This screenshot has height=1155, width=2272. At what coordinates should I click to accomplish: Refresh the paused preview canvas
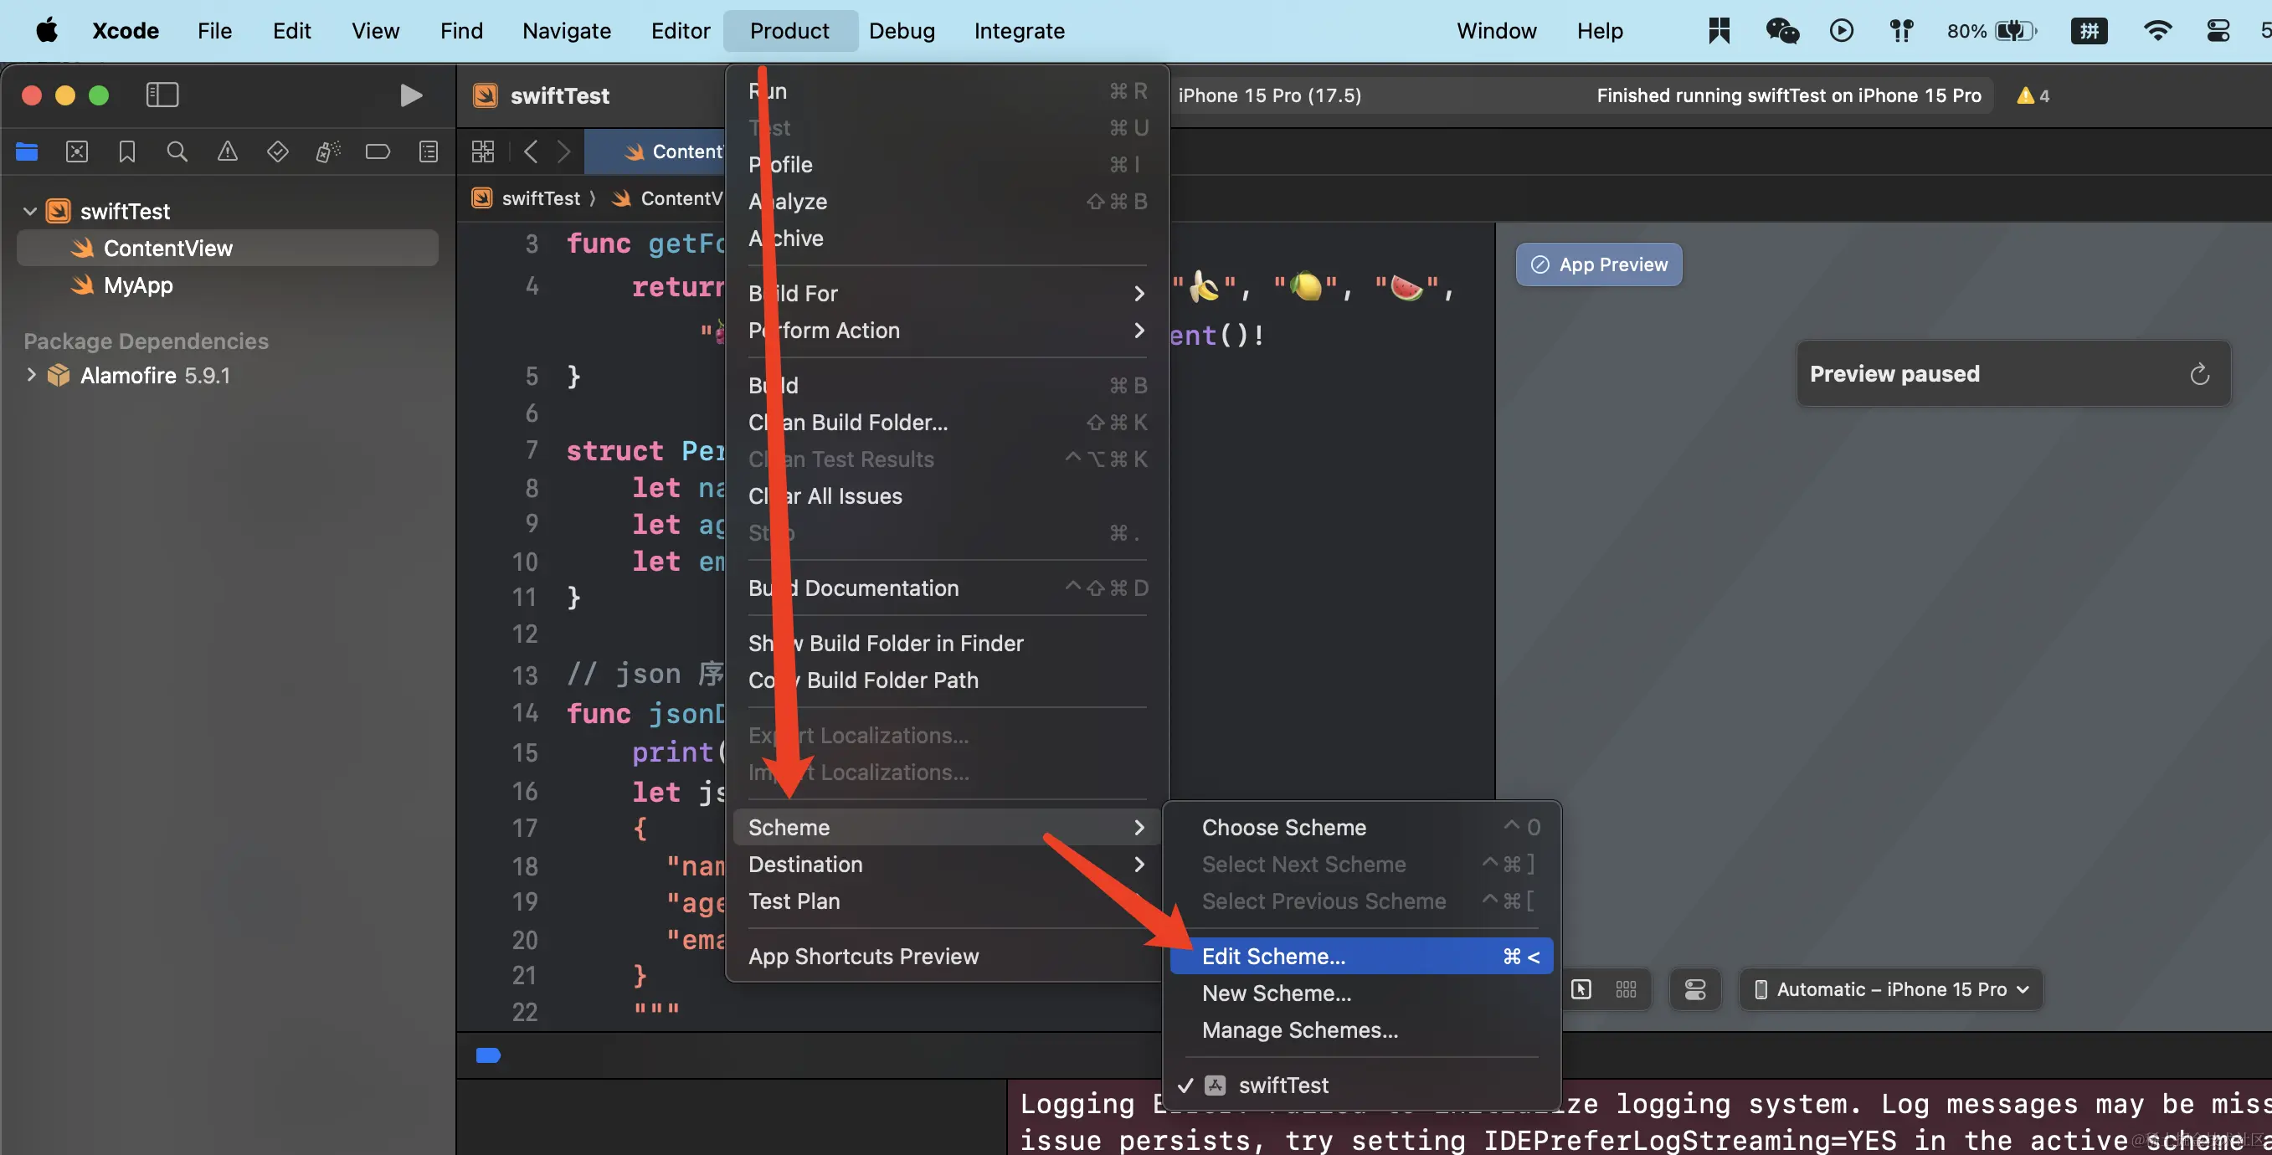point(2199,374)
